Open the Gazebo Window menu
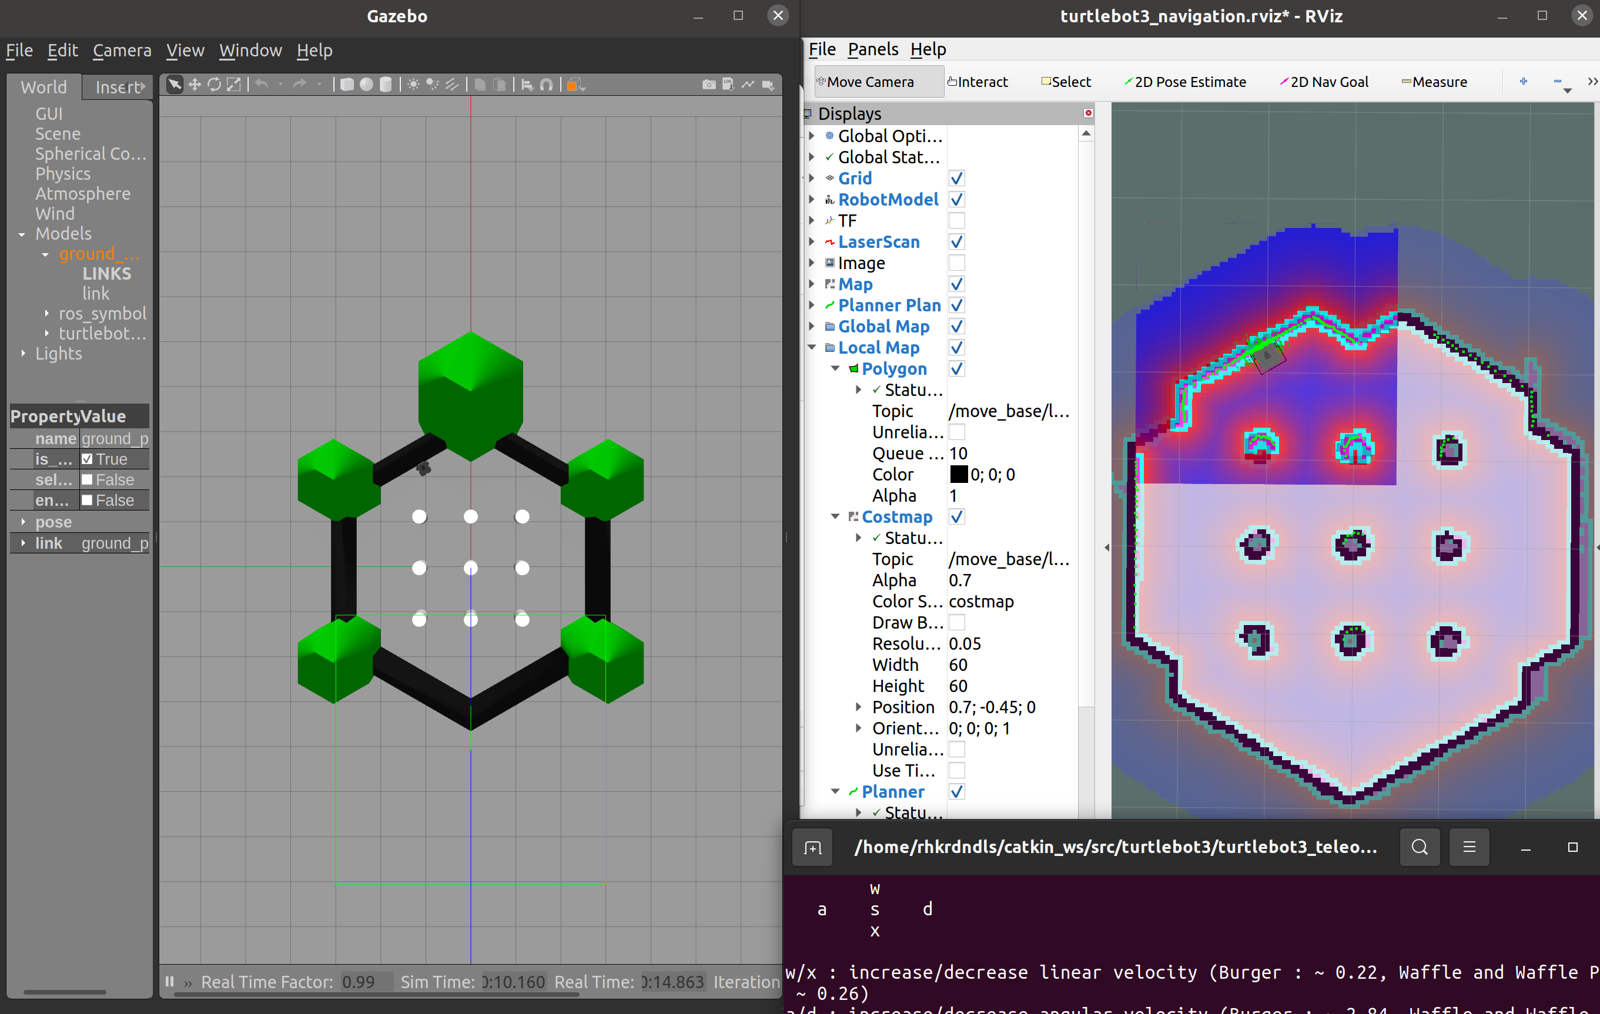 [x=250, y=51]
